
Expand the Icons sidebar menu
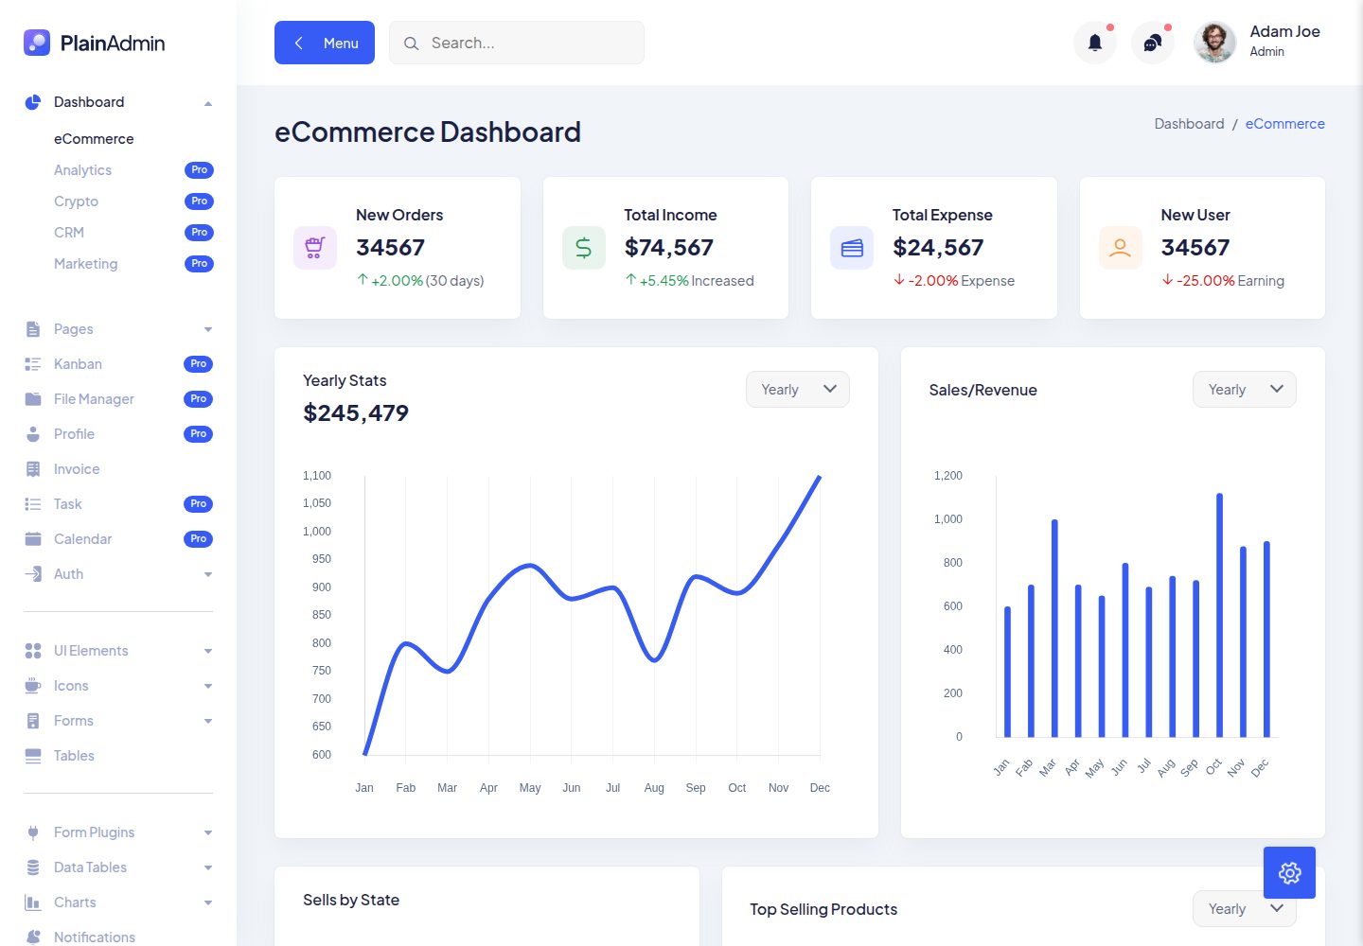tap(208, 686)
